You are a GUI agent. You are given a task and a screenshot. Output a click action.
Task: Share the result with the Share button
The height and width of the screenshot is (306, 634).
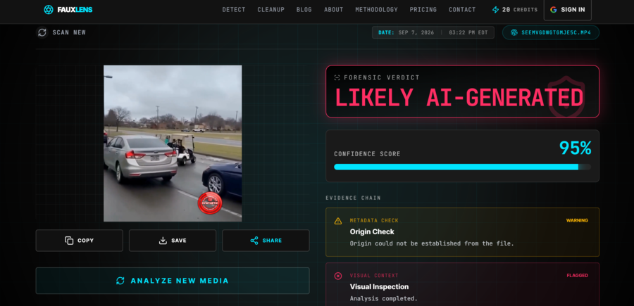pyautogui.click(x=266, y=240)
